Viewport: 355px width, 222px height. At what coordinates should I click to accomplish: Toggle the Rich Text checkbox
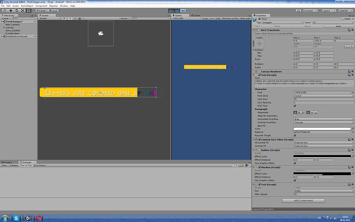coord(295,106)
